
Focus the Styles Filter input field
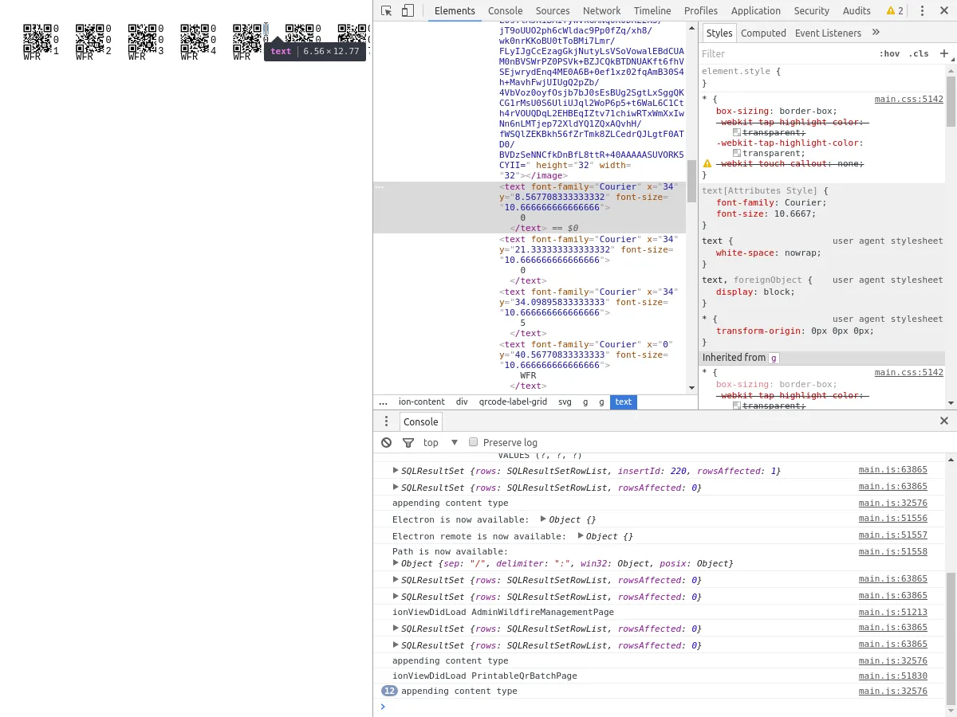pos(786,53)
